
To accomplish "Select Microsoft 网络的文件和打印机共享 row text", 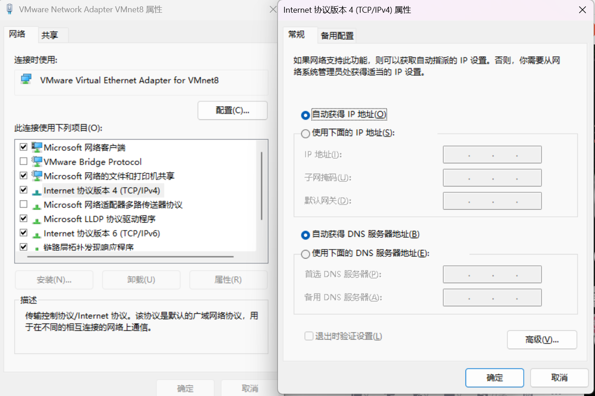I will click(109, 176).
